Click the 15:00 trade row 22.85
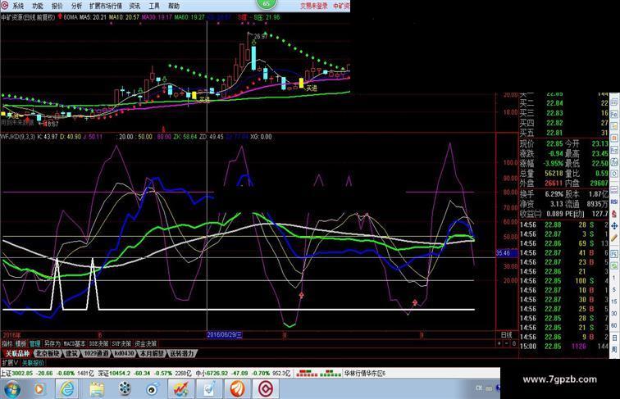 tap(563, 347)
